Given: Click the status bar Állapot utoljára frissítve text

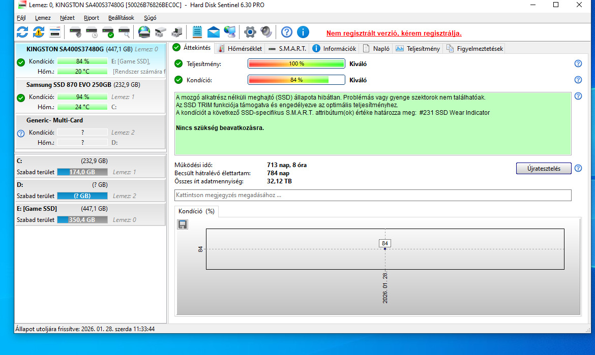Looking at the screenshot, I should [x=85, y=329].
